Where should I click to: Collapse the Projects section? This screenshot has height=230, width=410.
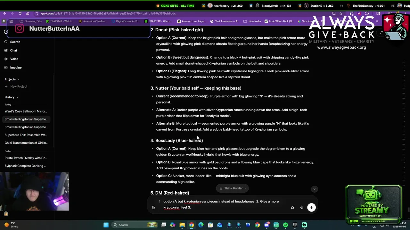coord(12,79)
